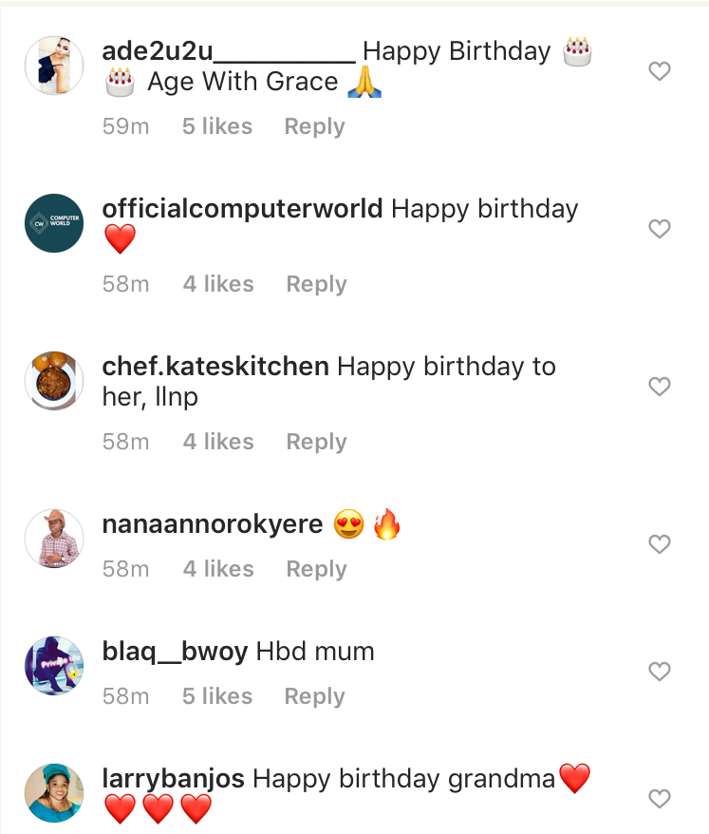View chef.kateskitchen's profile photo

click(54, 381)
